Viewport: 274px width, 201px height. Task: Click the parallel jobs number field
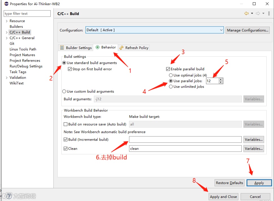click(212, 81)
